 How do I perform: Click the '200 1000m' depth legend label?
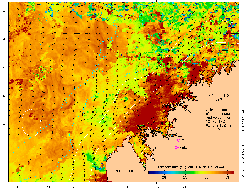[x=124, y=171]
